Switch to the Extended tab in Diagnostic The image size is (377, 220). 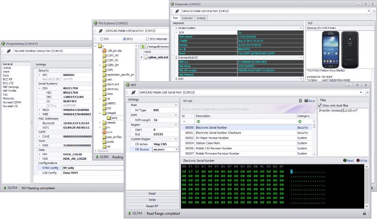(x=187, y=18)
